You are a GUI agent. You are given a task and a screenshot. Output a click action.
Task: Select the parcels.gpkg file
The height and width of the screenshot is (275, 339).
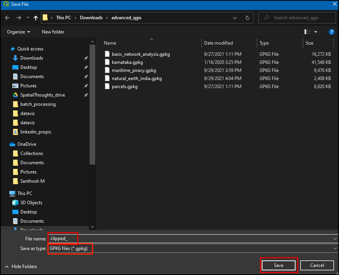coord(125,87)
